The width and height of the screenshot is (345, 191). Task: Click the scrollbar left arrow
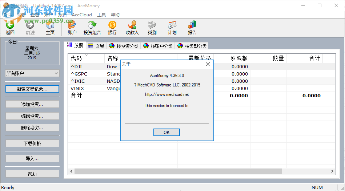71,171
